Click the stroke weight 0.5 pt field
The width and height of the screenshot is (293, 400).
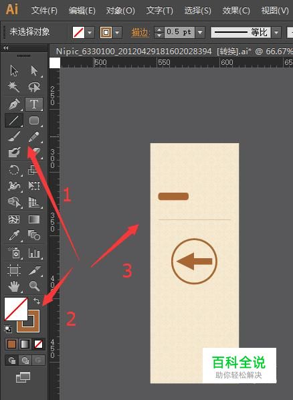179,32
